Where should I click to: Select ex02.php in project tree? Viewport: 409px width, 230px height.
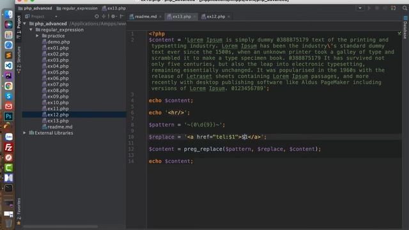58,54
